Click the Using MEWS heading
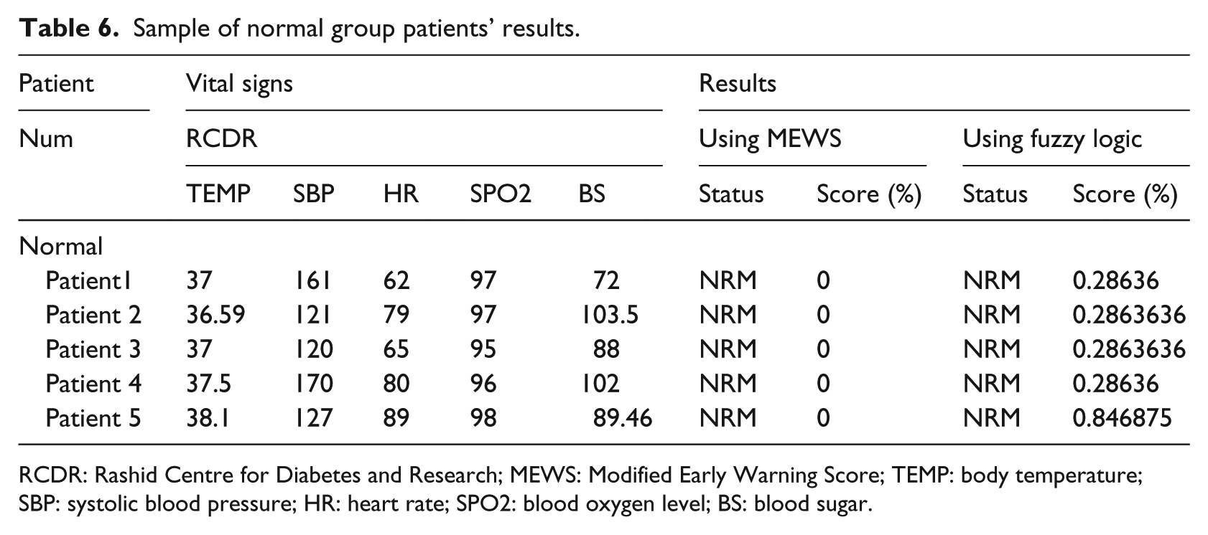Screen dimensions: 1208x535 coord(770,138)
